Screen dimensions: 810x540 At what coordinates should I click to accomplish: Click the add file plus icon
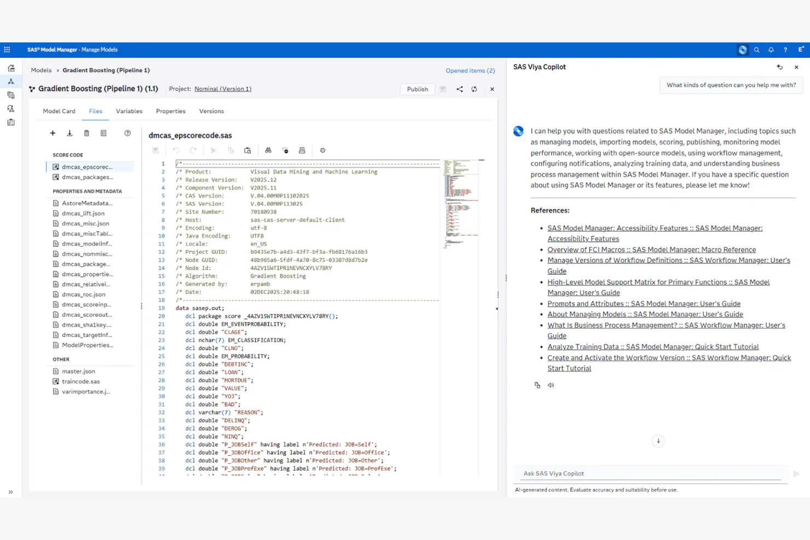[x=53, y=133]
